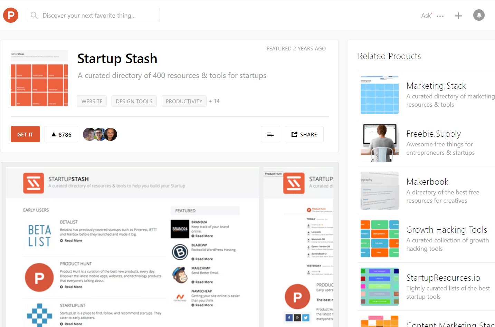
Task: Open Marketing Stack related product
Action: (436, 86)
